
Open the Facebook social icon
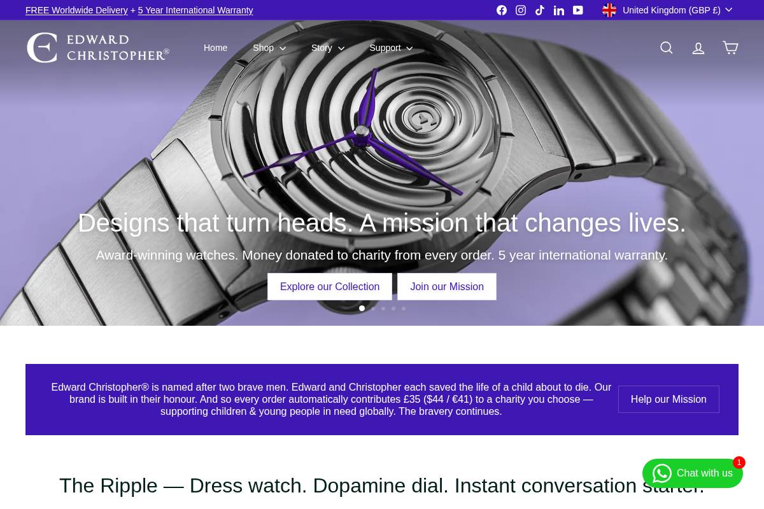pos(502,10)
